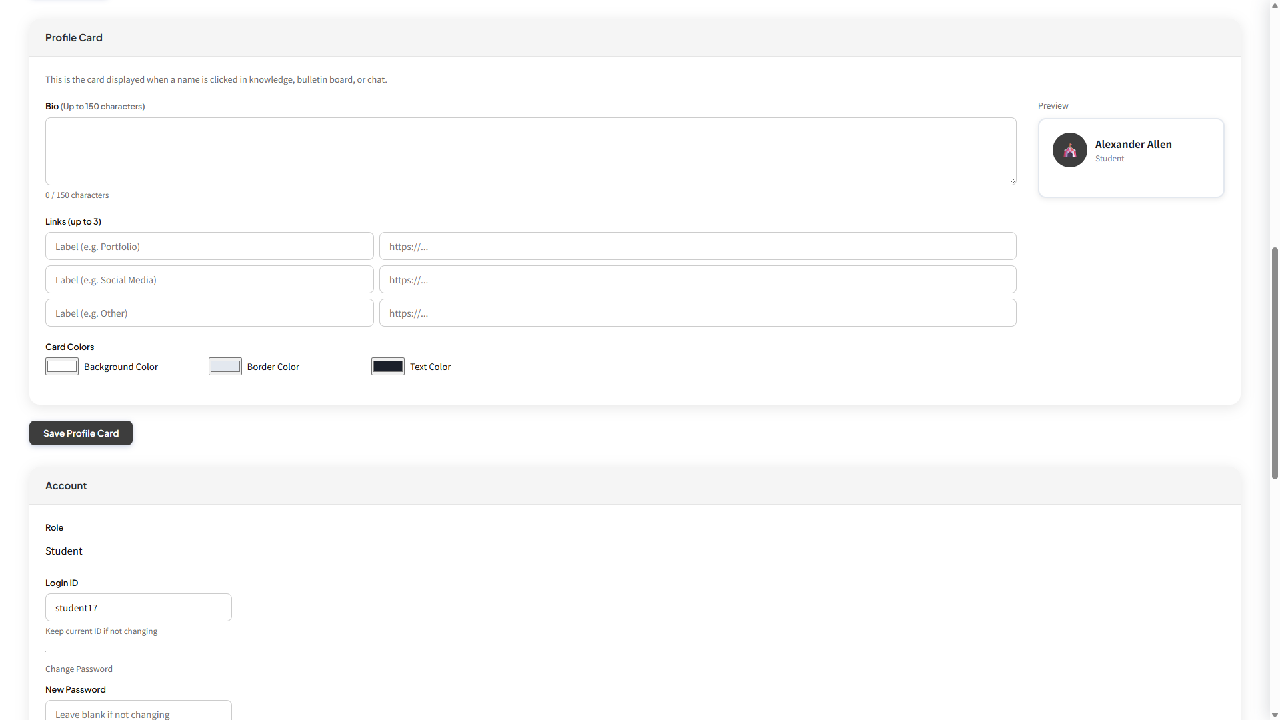Click the New Password field
The height and width of the screenshot is (720, 1280).
click(x=139, y=711)
